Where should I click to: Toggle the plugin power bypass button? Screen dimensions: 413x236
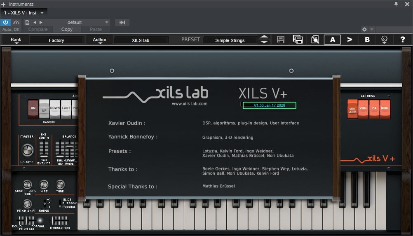[x=6, y=22]
